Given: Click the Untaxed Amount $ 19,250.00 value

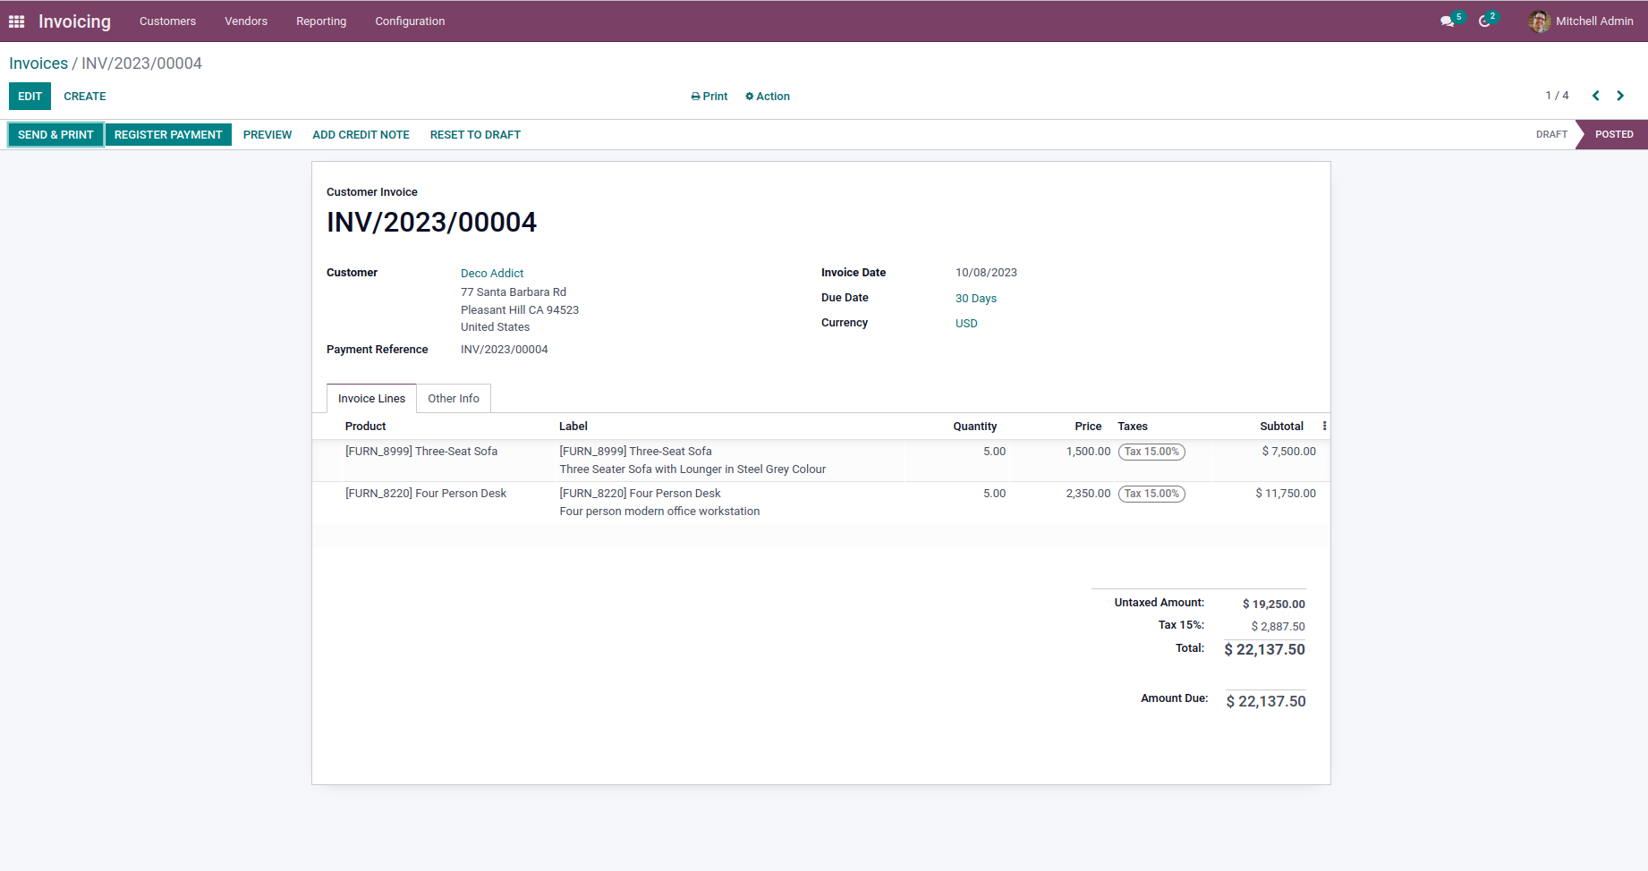Looking at the screenshot, I should [x=1273, y=605].
